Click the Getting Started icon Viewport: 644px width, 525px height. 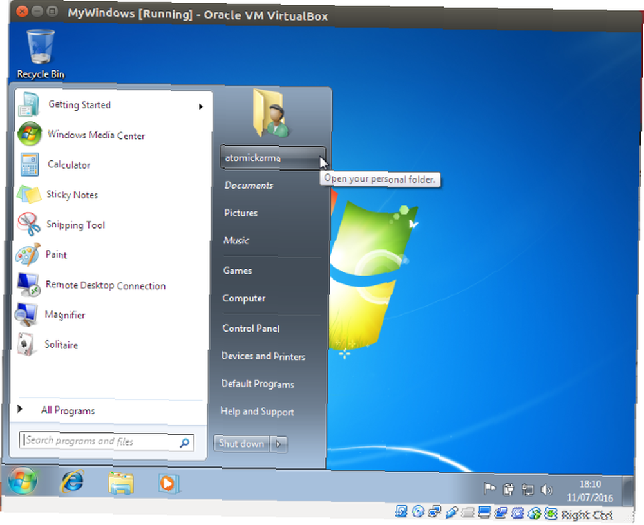(29, 104)
